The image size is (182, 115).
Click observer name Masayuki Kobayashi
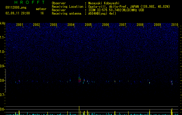click(104, 3)
